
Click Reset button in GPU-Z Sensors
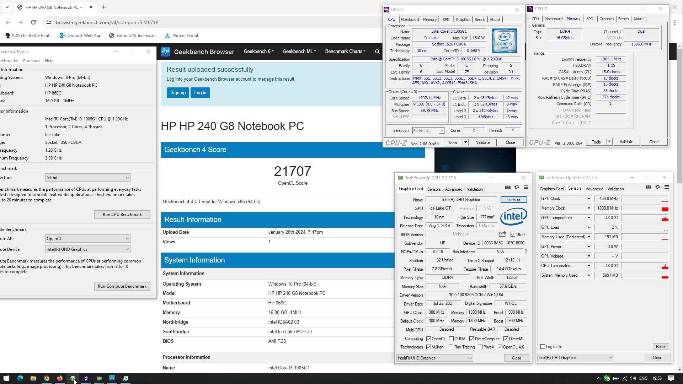click(x=661, y=347)
